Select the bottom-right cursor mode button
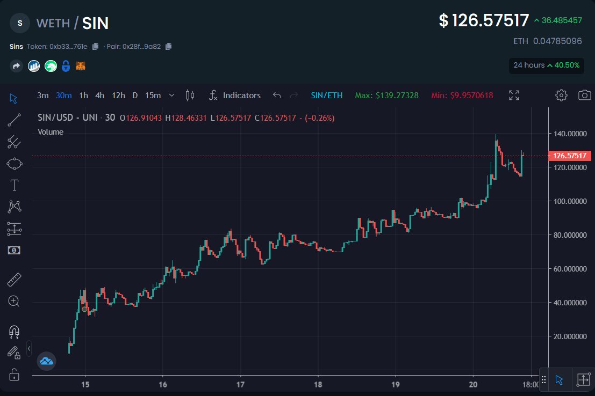 point(560,380)
